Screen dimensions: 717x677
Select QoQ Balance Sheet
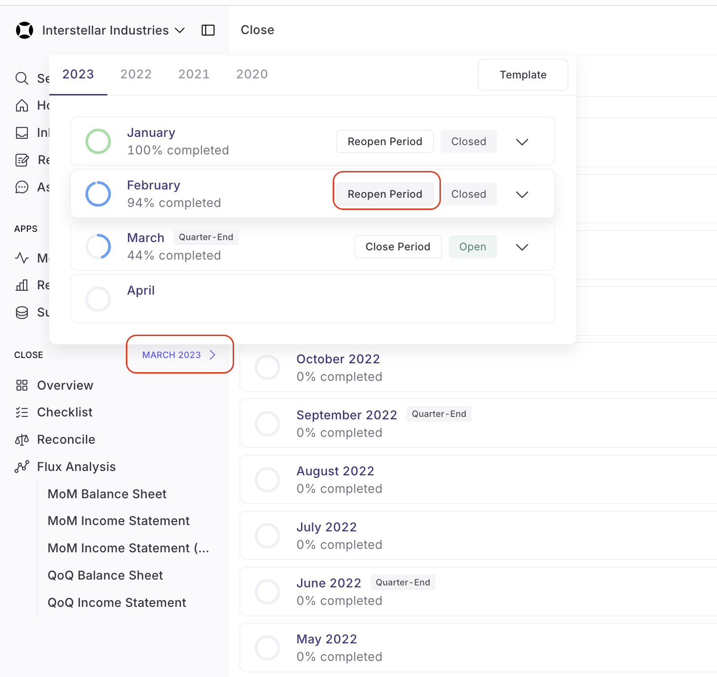coord(105,575)
